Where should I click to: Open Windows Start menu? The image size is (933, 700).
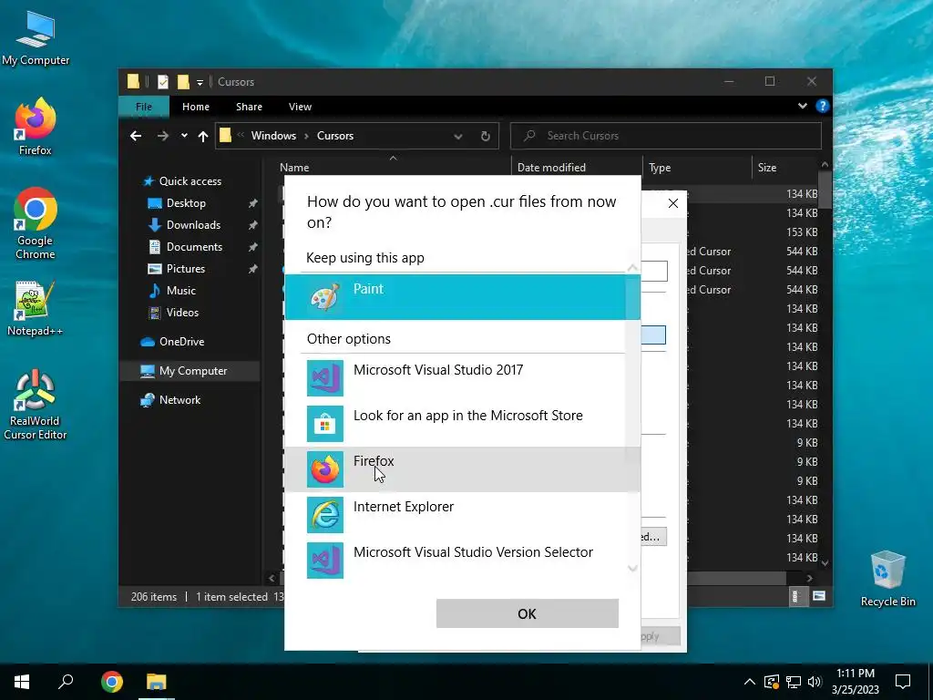(x=22, y=682)
